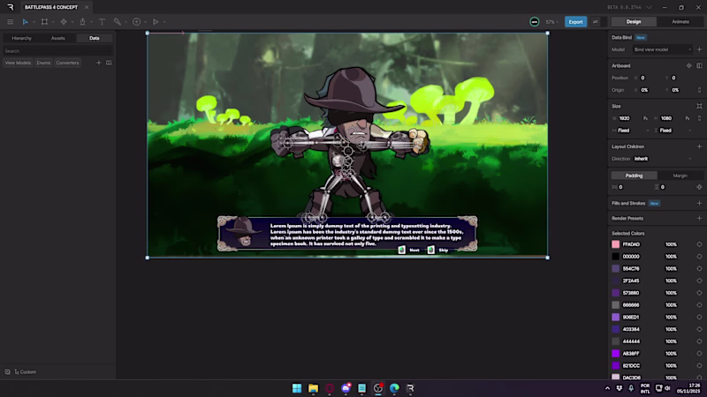This screenshot has width=707, height=397.
Task: Expand the BETA version dropdown chevron
Action: (x=649, y=7)
